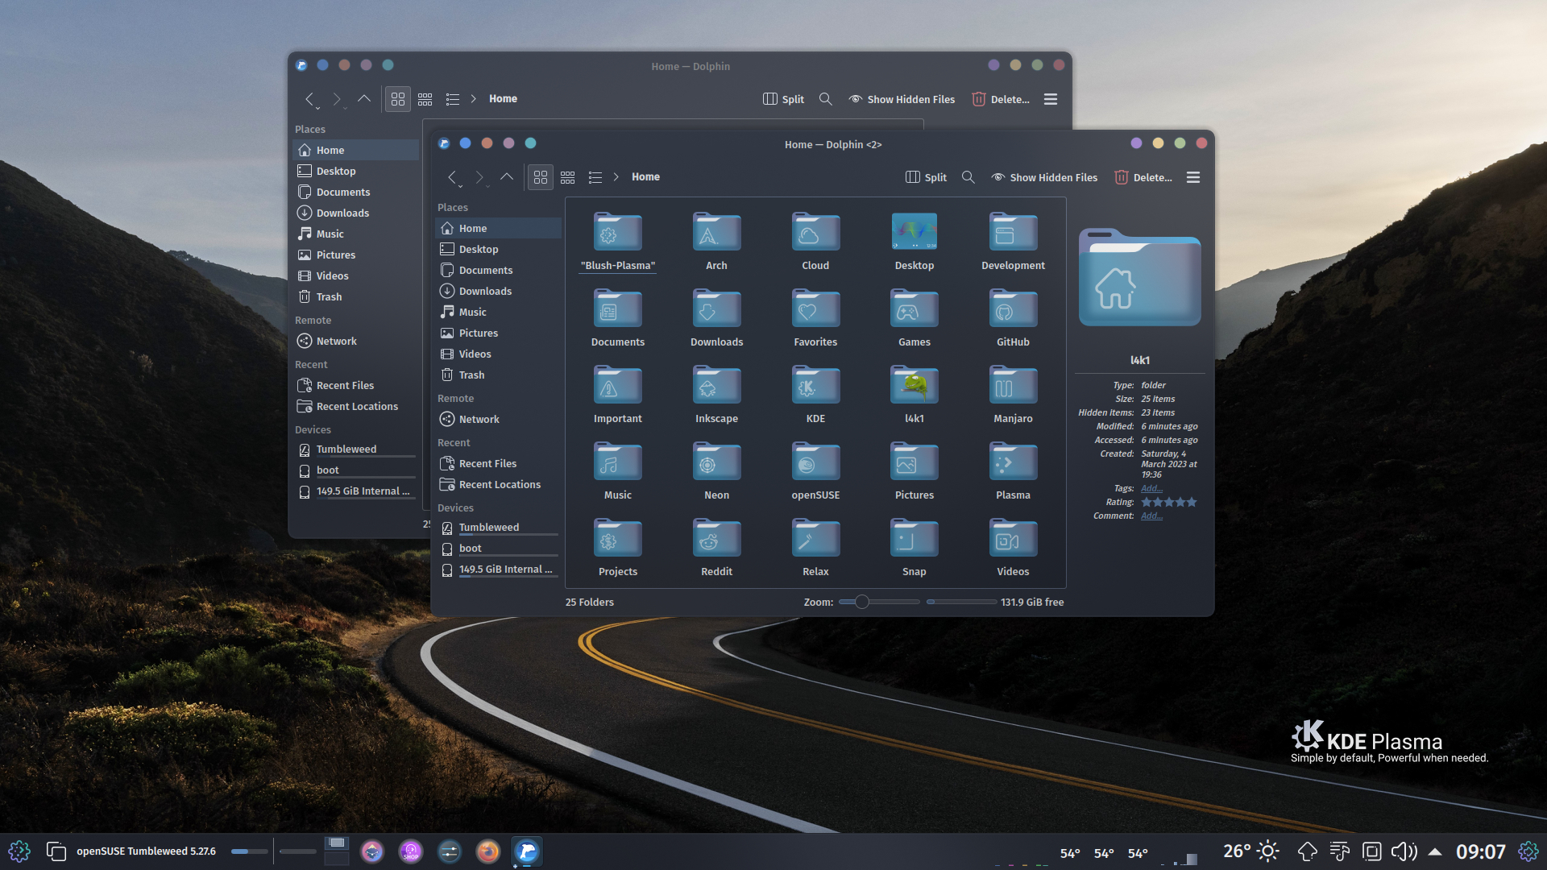This screenshot has height=870, width=1547.
Task: Open hamburger menu in back Dolphin window
Action: click(1051, 99)
